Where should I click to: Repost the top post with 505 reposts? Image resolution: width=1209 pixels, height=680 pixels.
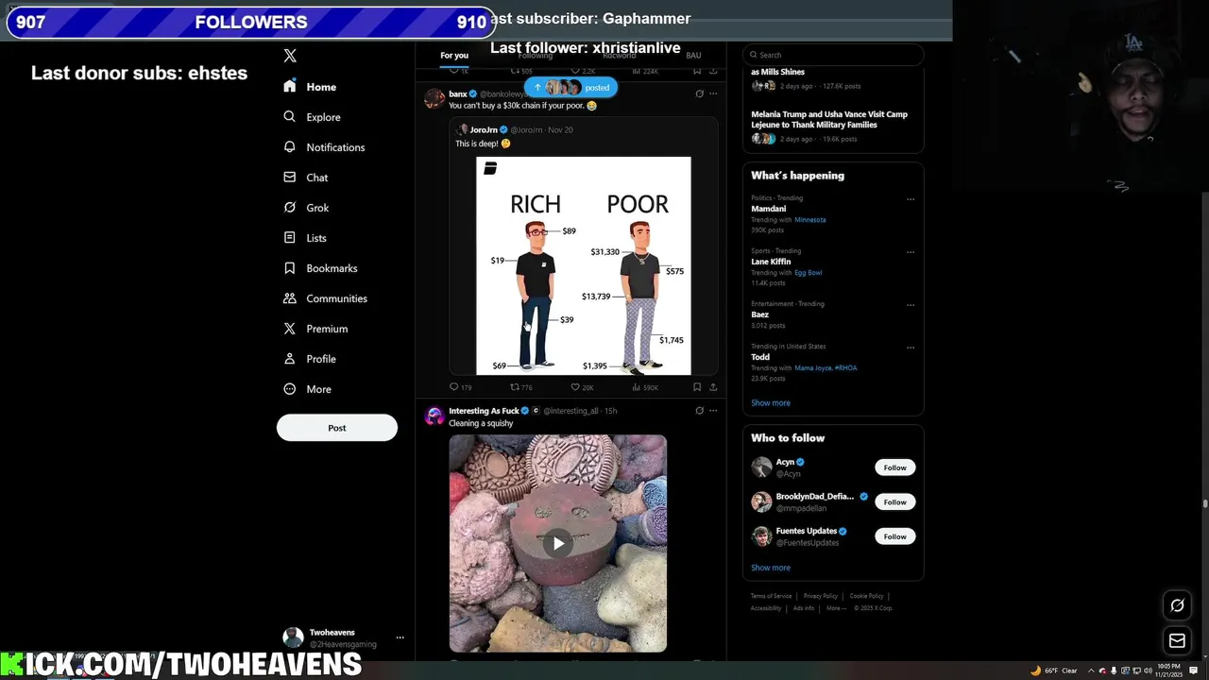(x=521, y=71)
